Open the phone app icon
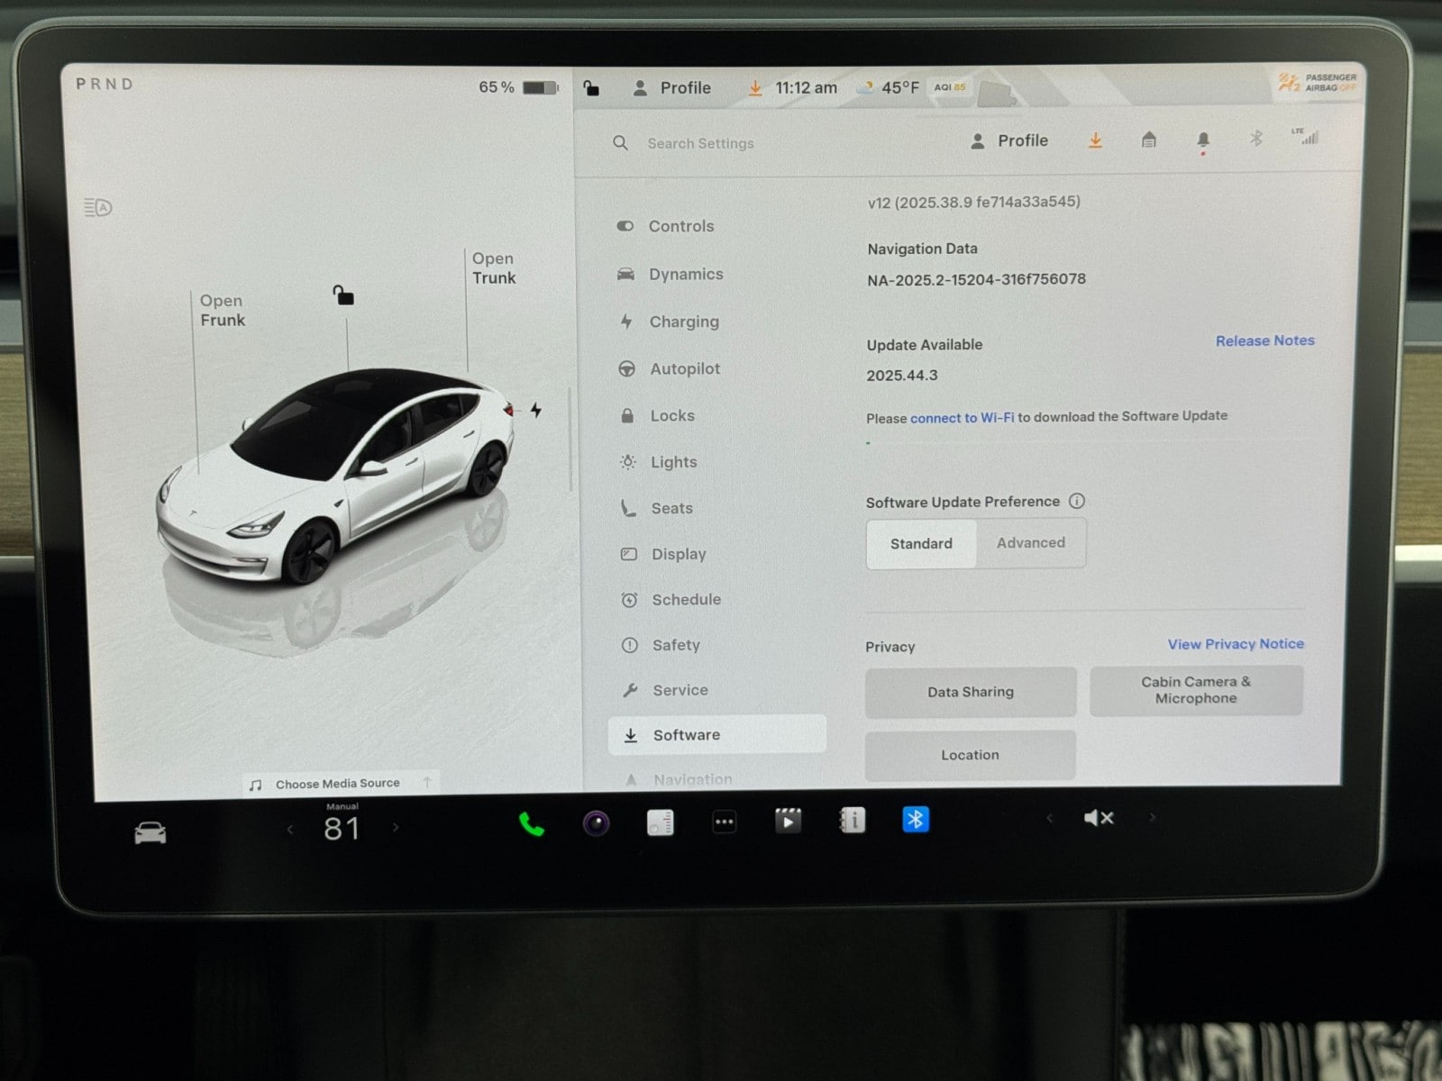 coord(531,824)
